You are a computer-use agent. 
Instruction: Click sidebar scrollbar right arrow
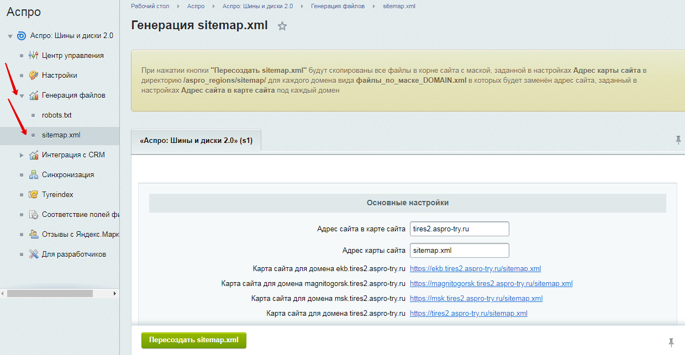tap(115, 293)
